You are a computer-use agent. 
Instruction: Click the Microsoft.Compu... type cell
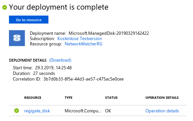coord(83,111)
